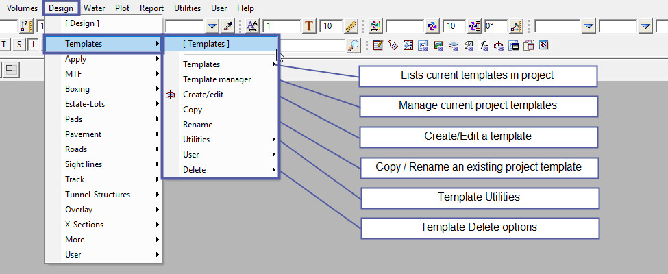Click the Z height icon in toolbar
This screenshot has width=668, height=274.
(25, 26)
